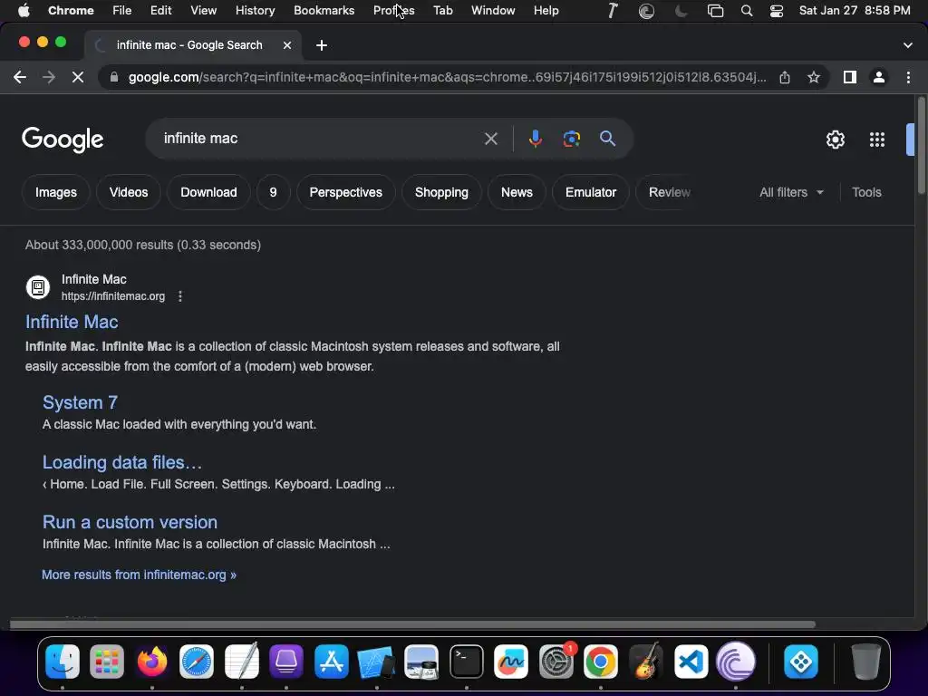Open the Chrome side panel icon

click(x=850, y=77)
